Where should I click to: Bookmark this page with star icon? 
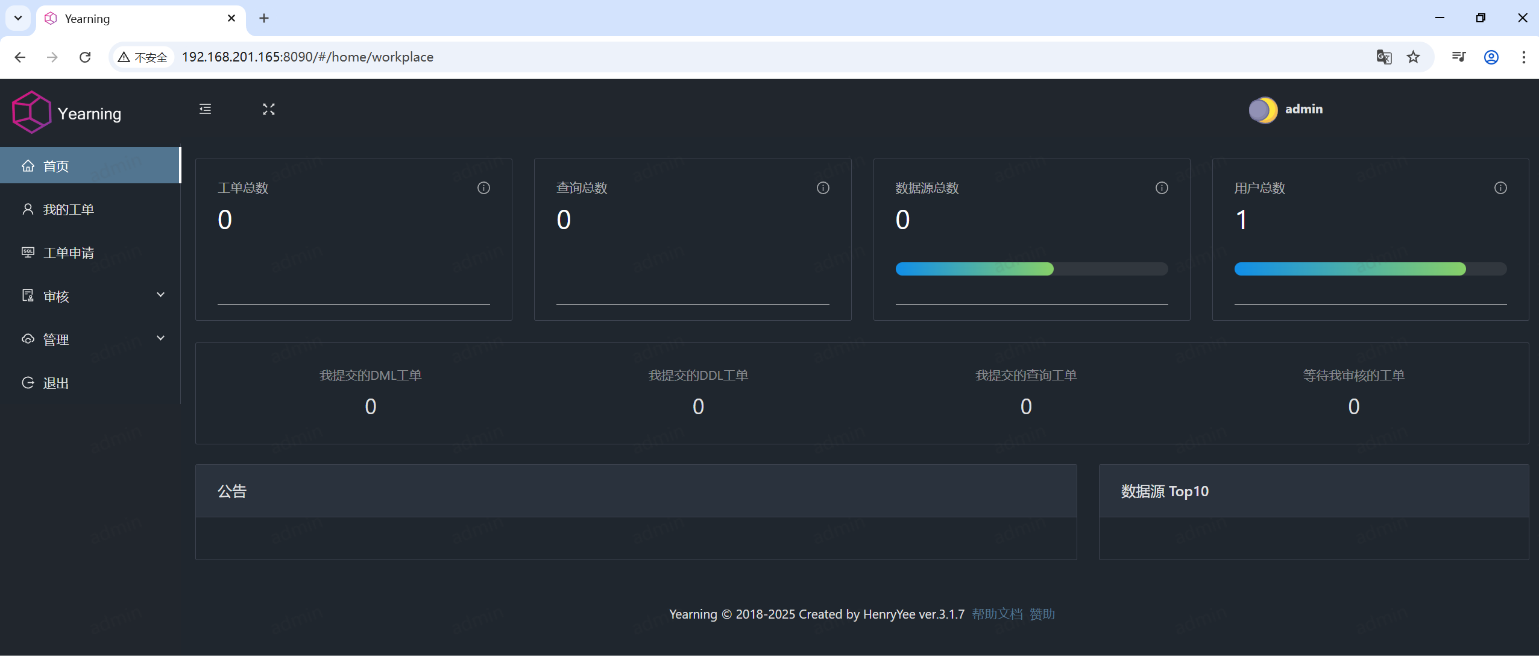click(x=1413, y=57)
